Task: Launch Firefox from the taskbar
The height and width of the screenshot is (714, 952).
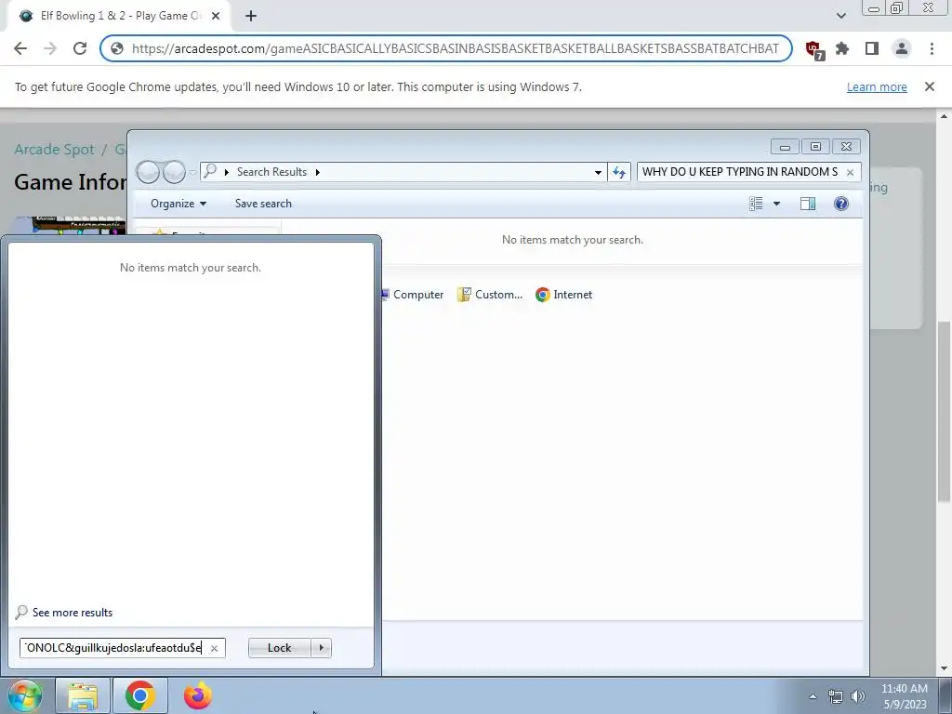Action: tap(198, 695)
